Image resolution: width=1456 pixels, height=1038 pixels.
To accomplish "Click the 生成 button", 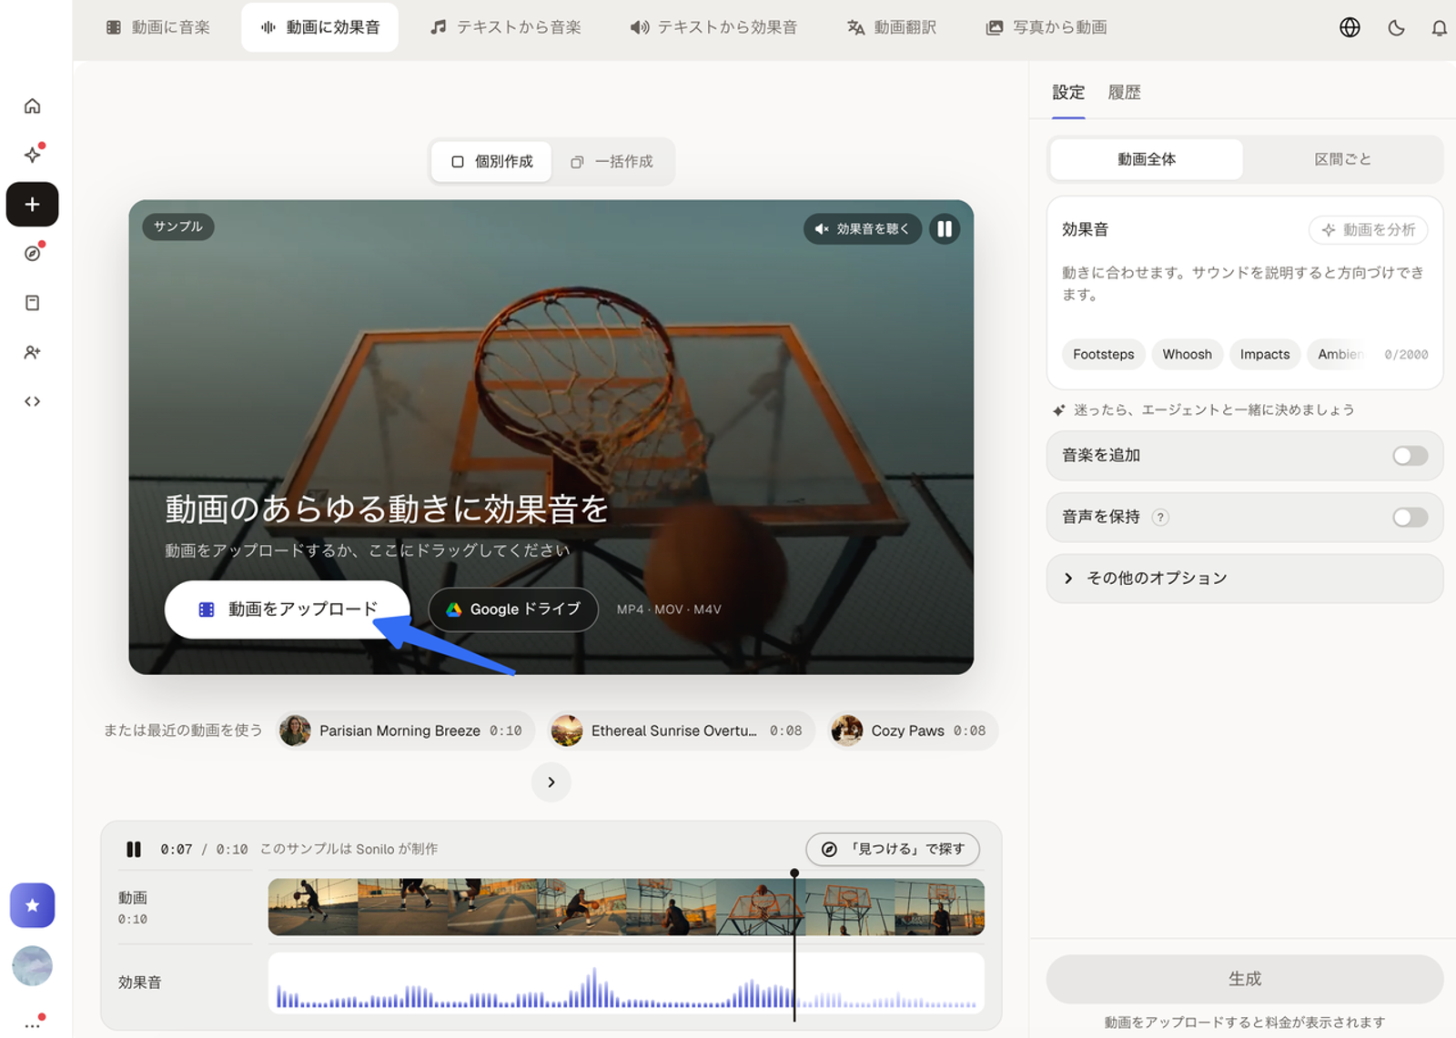I will pyautogui.click(x=1245, y=979).
